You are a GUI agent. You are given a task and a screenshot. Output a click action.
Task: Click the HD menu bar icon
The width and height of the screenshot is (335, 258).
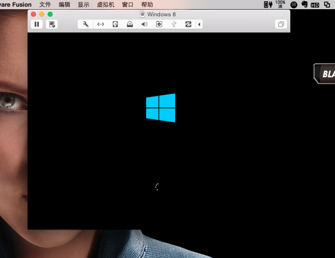pos(315,5)
